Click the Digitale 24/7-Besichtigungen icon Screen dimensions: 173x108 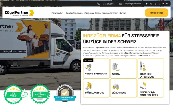(x=143, y=86)
